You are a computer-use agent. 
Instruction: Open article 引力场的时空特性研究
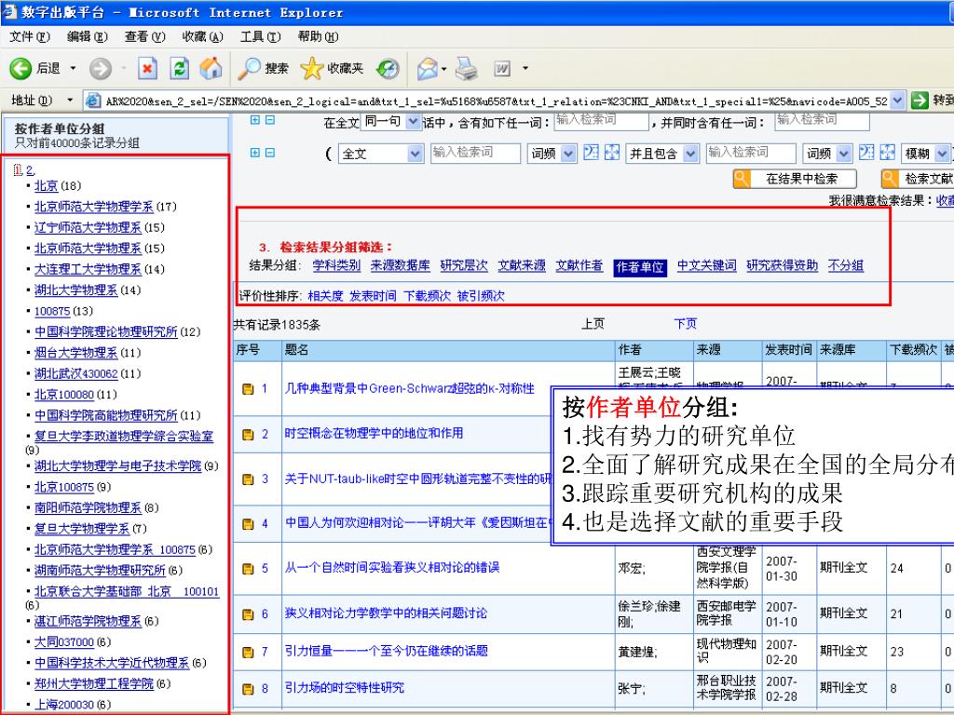click(x=345, y=688)
